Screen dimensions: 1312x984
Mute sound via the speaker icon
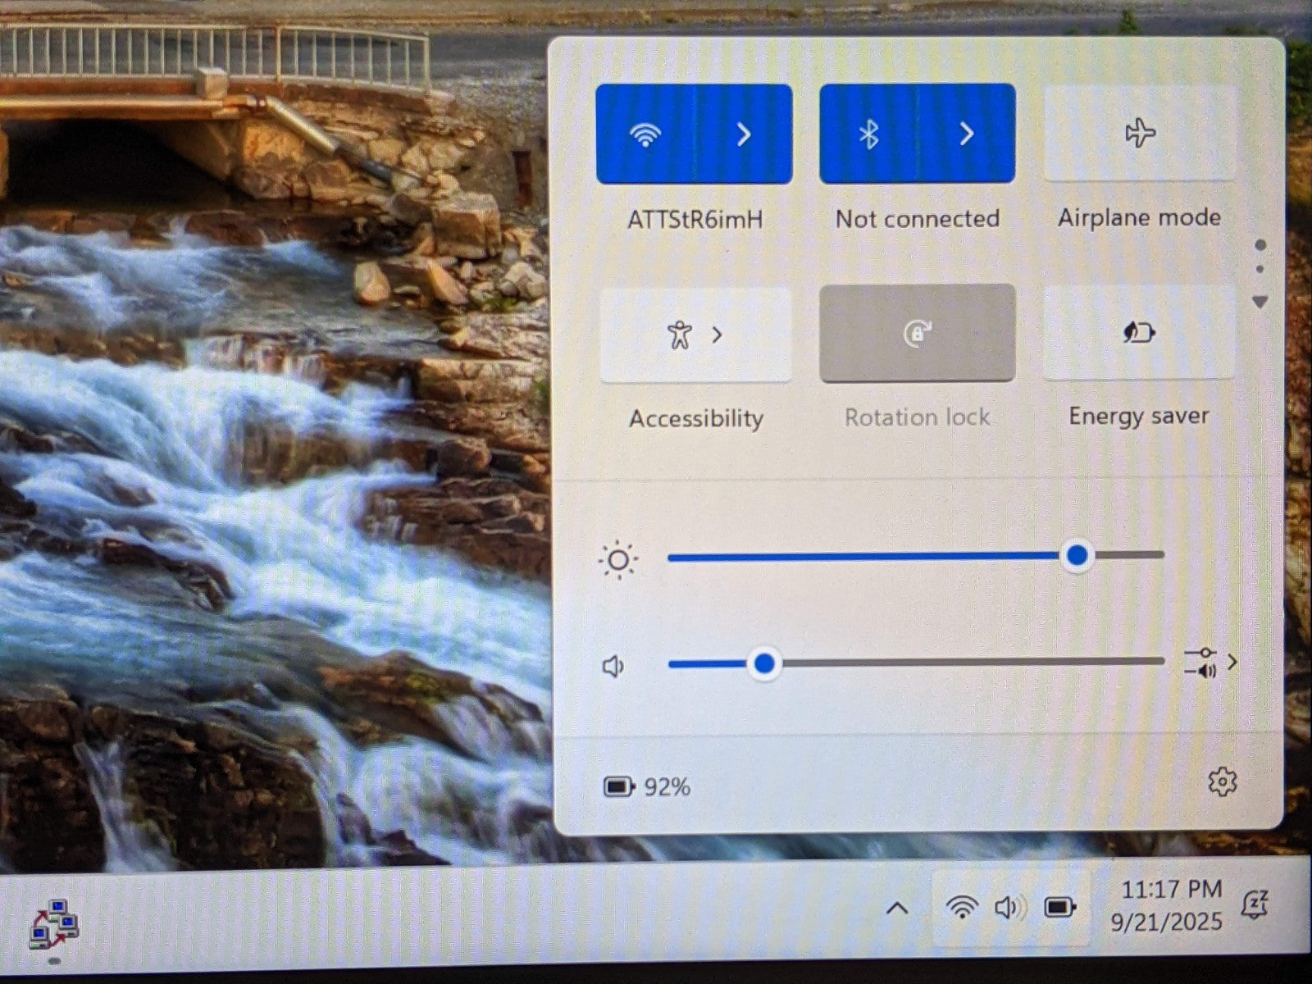tap(614, 666)
